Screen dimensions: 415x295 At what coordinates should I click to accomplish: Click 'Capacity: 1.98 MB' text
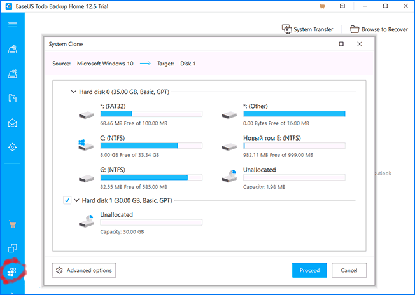click(264, 187)
